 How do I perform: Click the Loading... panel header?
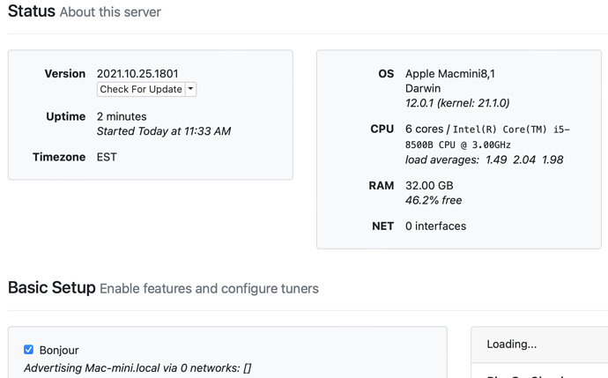click(x=512, y=344)
